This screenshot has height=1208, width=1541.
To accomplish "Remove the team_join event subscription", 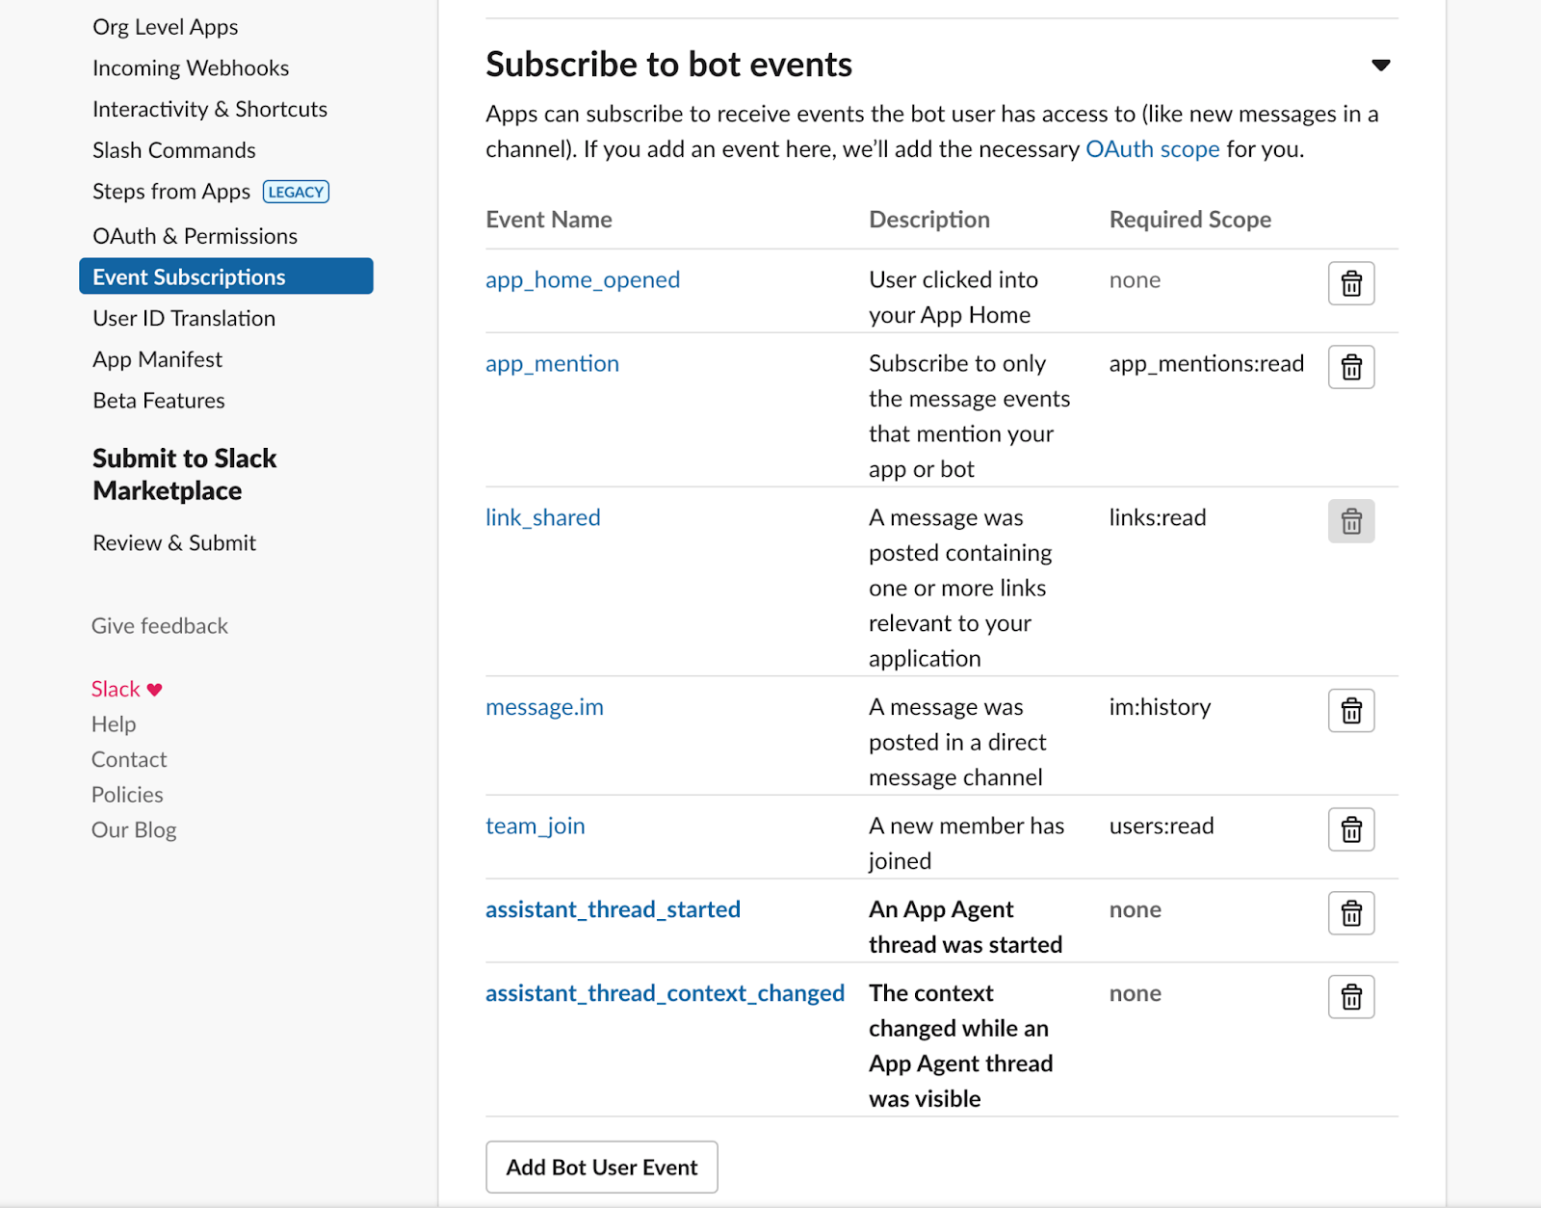I will [1350, 829].
